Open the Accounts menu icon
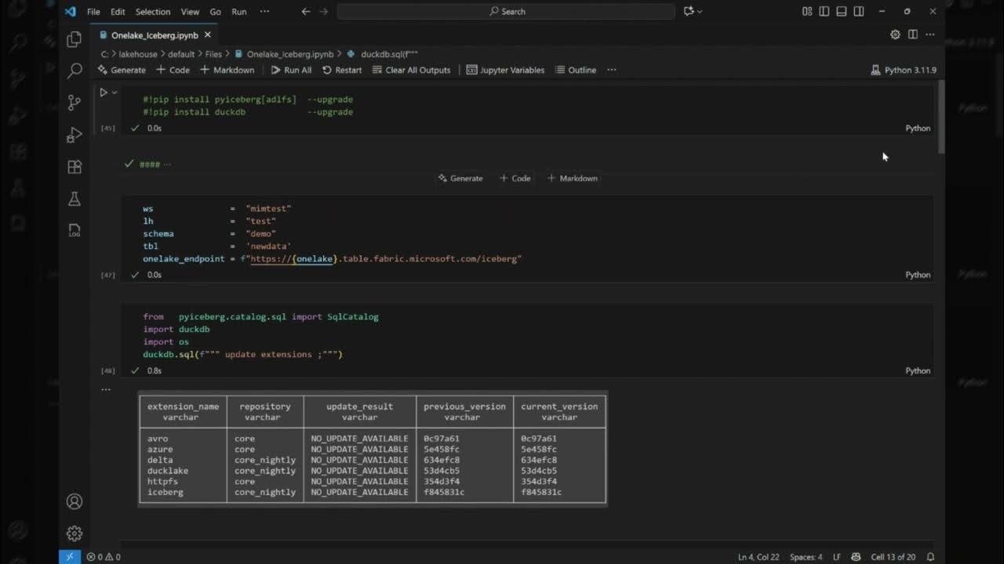Viewport: 1004px width, 564px height. pyautogui.click(x=75, y=501)
